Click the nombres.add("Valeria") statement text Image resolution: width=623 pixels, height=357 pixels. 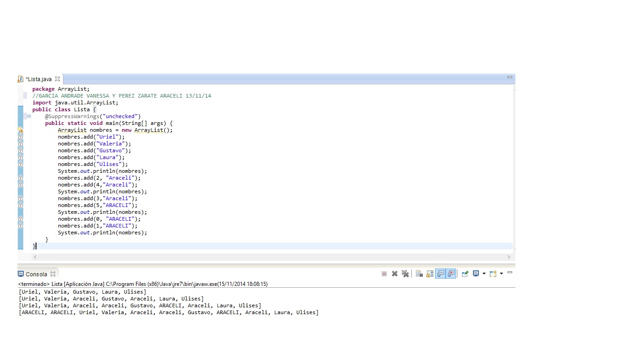[94, 144]
